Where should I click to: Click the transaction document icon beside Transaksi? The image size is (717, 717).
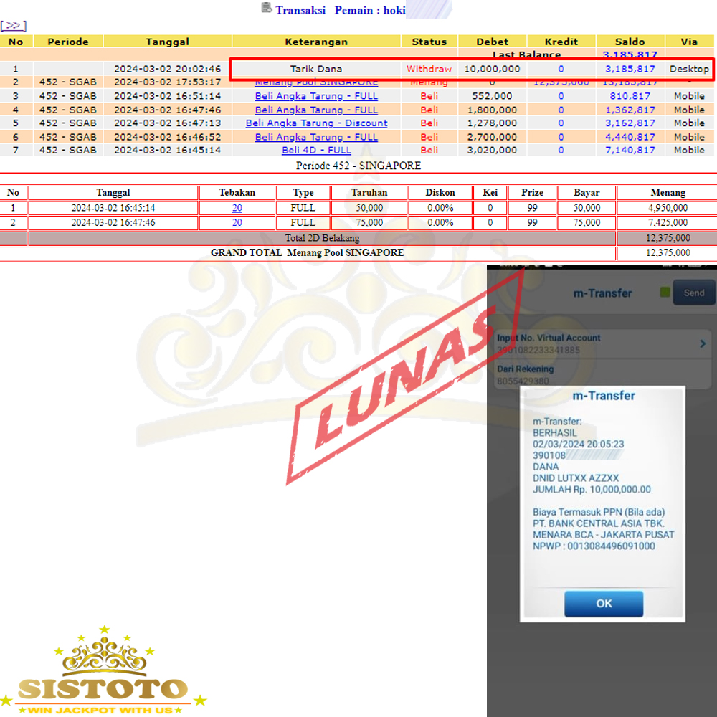tap(267, 9)
